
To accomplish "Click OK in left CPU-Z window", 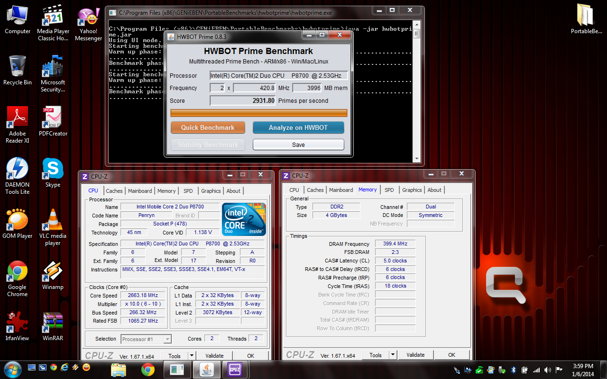I will [251, 356].
